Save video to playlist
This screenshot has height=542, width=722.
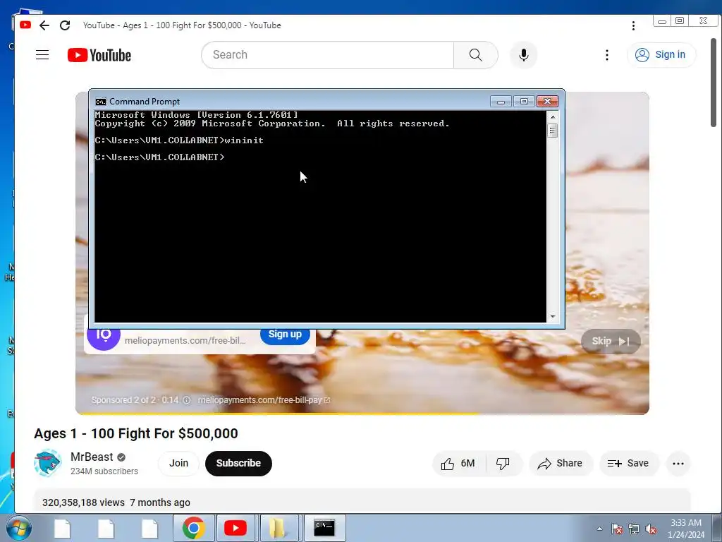(x=628, y=463)
